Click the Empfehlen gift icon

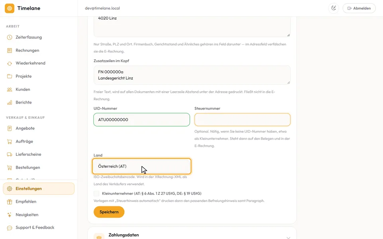(x=10, y=202)
